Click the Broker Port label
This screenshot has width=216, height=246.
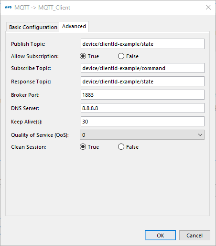[25, 95]
